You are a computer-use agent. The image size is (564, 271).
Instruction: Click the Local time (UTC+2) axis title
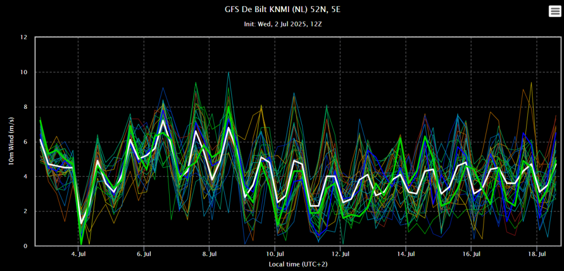[298, 264]
